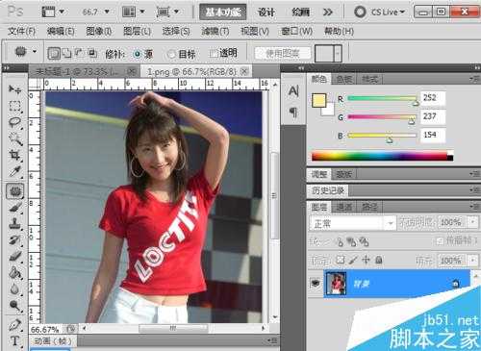Switch to the 1.png document tab

196,71
